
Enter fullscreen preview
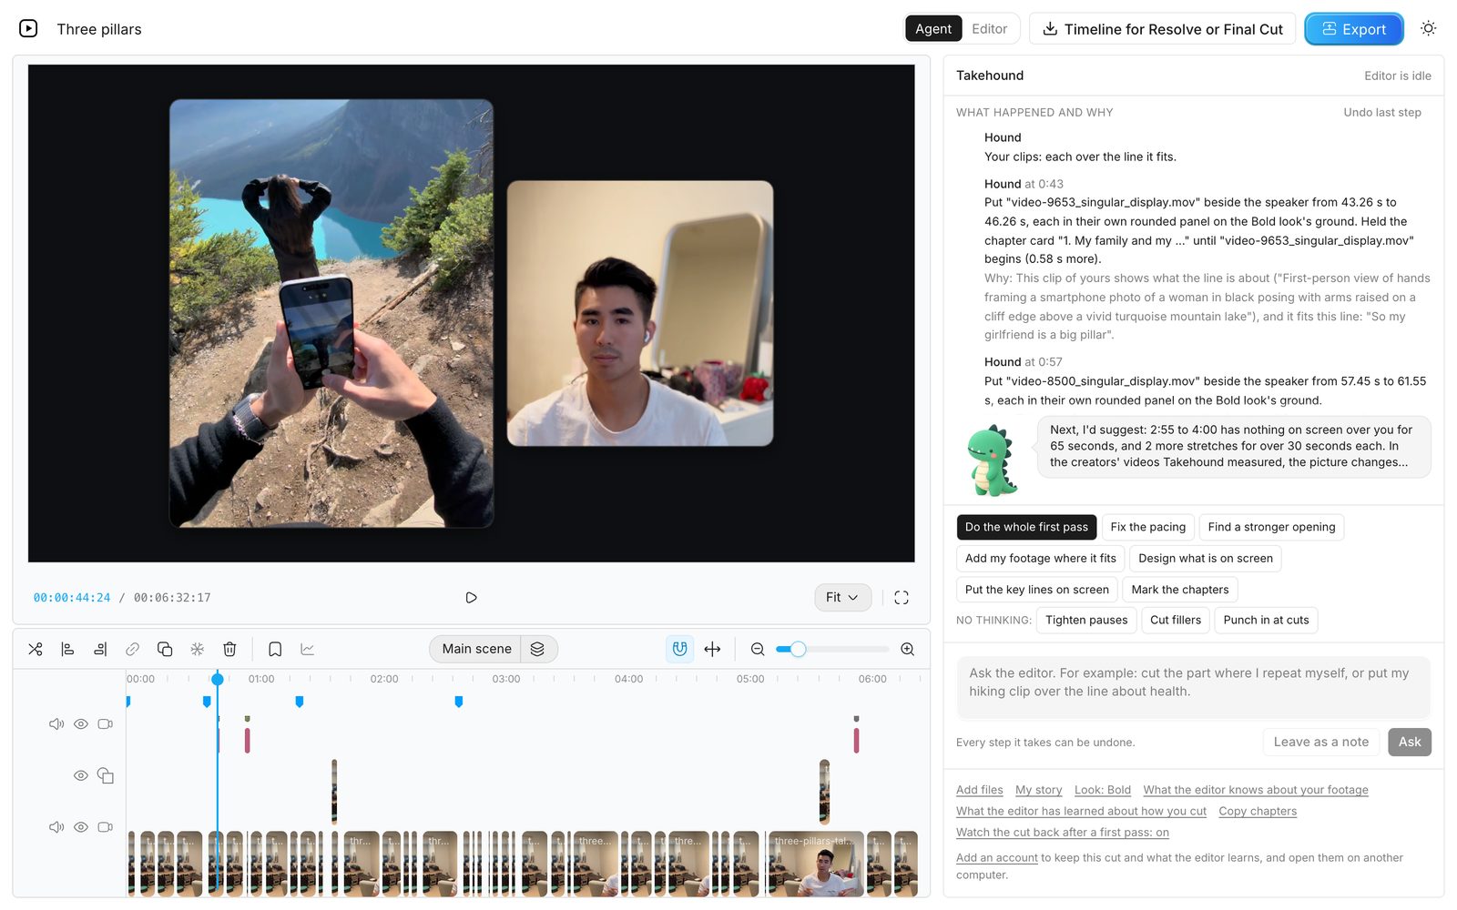[x=902, y=598]
